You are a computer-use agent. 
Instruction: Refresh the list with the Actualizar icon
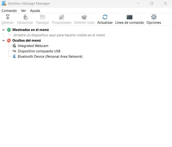(105, 17)
